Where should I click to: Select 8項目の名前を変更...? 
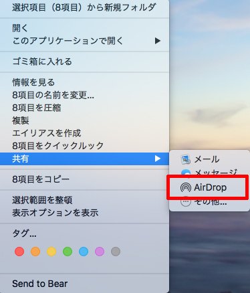(x=84, y=95)
